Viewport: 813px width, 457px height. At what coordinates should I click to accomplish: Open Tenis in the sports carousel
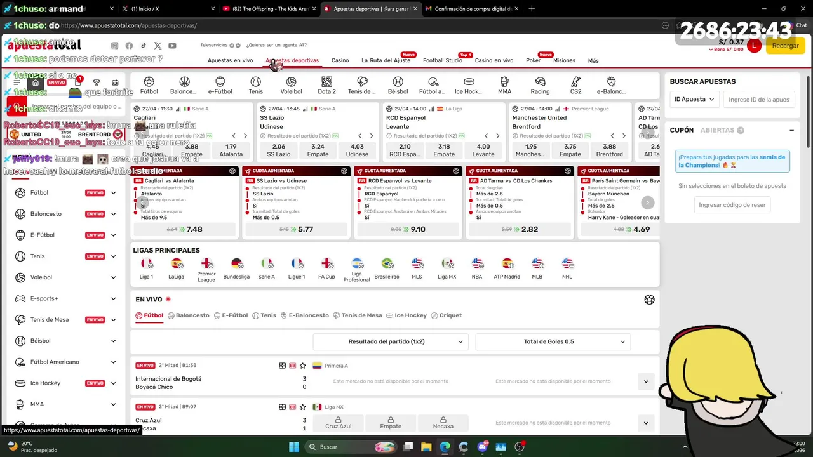[255, 85]
